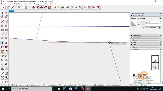Activate the Pan hand tool in top toolbar
Screen dimensions: 163x91
[x=72, y=7]
